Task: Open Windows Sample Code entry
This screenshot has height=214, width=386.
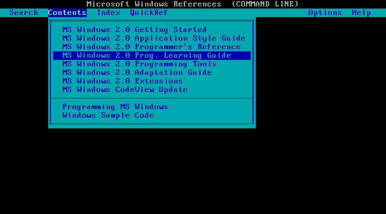Action: tap(152, 116)
